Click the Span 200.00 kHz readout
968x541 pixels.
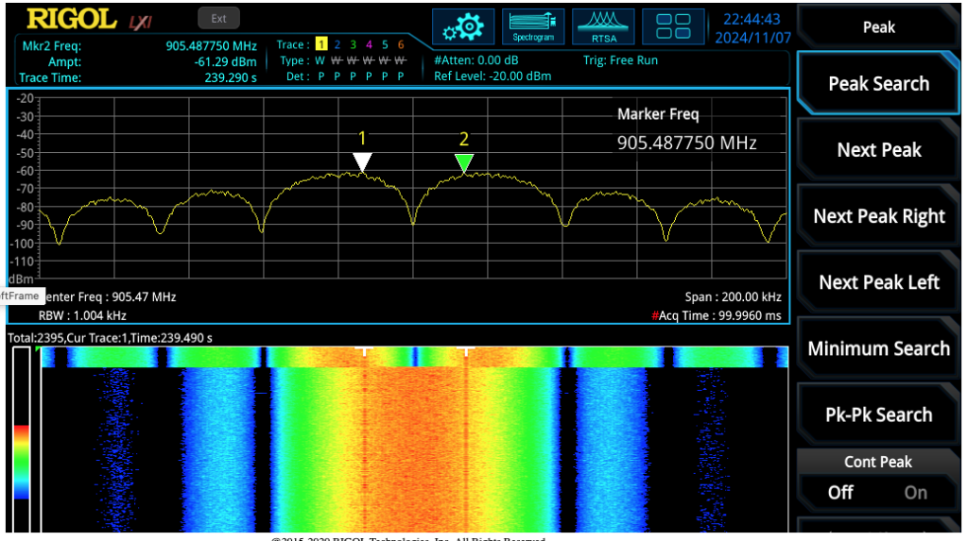tap(734, 296)
